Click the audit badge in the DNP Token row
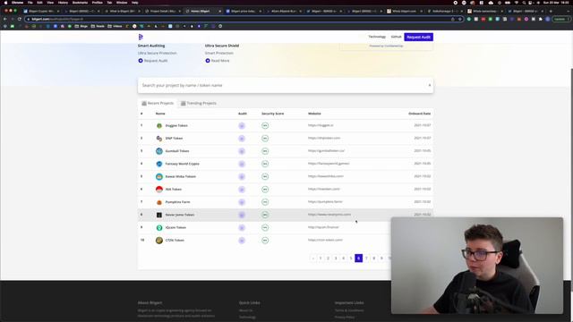This screenshot has height=322, width=573. click(x=242, y=139)
